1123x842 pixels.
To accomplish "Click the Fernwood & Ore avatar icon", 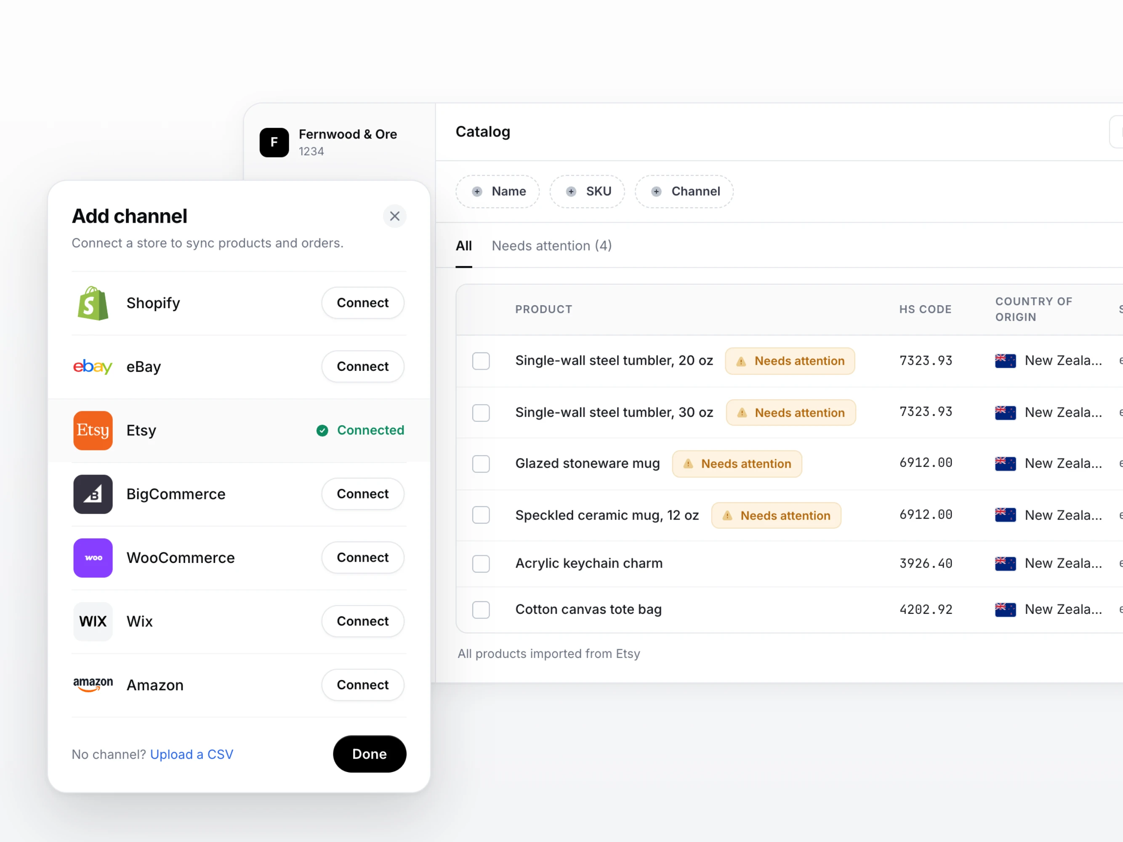I will pyautogui.click(x=274, y=142).
